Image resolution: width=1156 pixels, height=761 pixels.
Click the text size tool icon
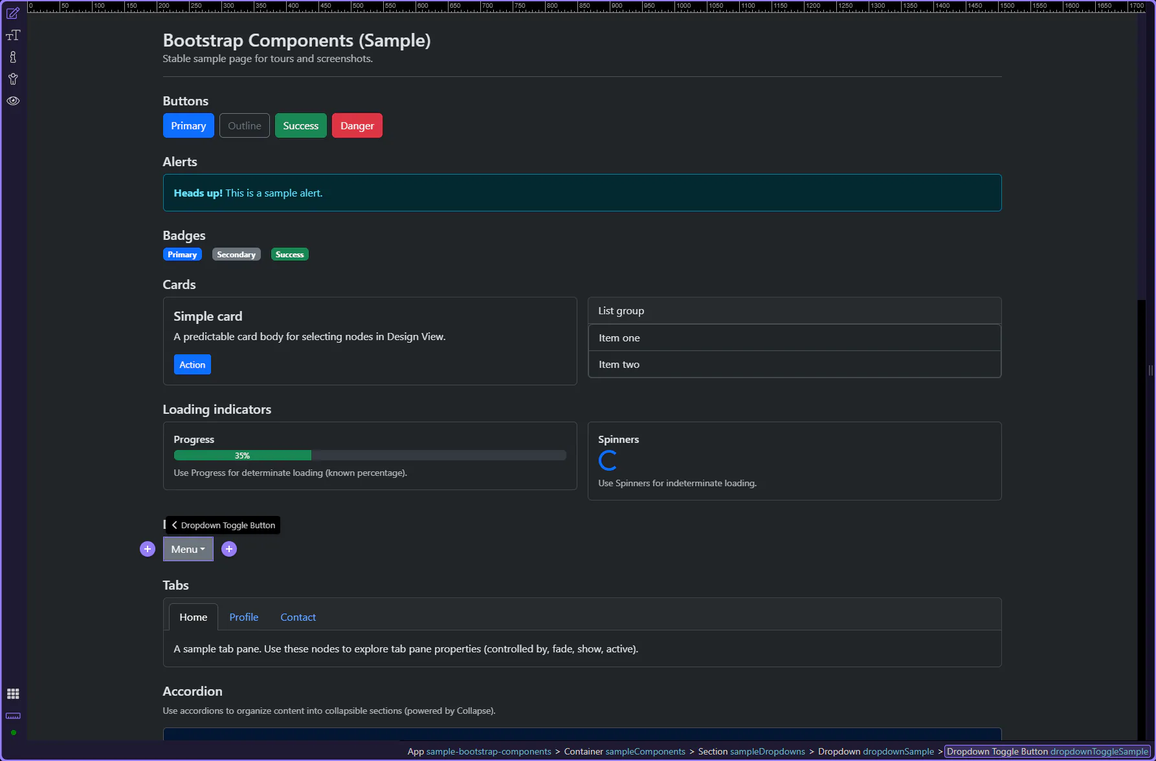pos(13,36)
